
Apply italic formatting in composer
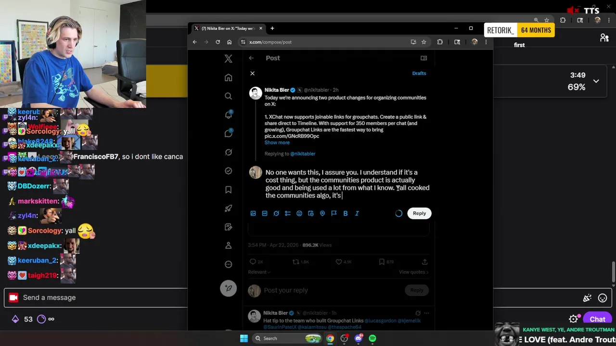tap(357, 213)
